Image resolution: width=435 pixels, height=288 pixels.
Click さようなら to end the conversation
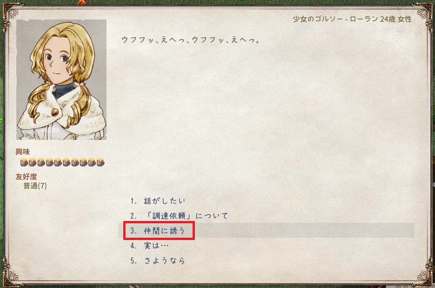point(158,260)
